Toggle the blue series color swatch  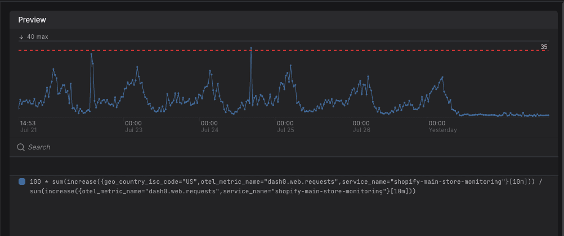[22, 181]
